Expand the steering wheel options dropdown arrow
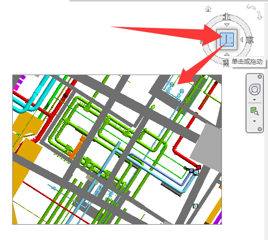Screen dimensions: 268x240 pyautogui.click(x=255, y=100)
